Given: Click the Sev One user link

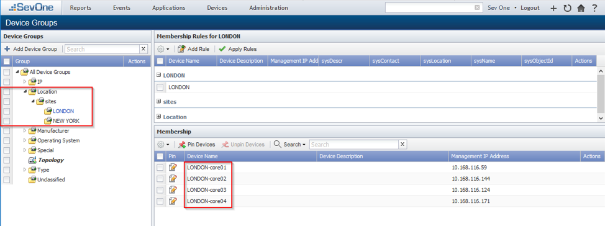Looking at the screenshot, I should pos(499,7).
